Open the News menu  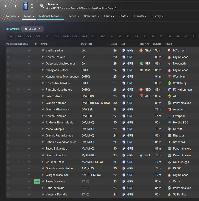tap(29, 16)
